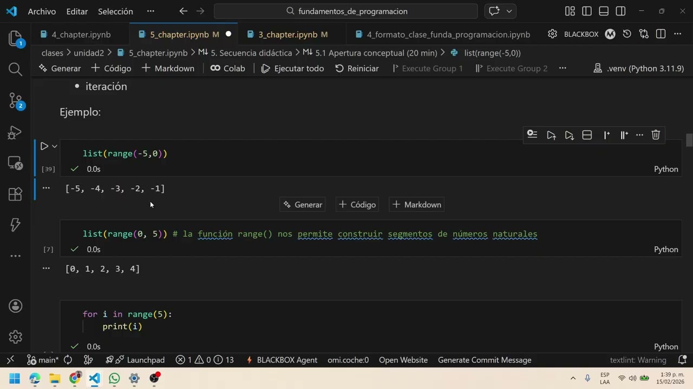
Task: Switch to the 4_chapter.ipynb tab
Action: click(x=81, y=34)
